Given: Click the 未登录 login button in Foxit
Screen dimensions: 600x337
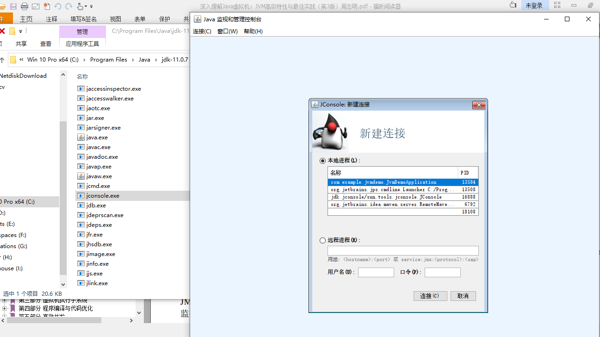Looking at the screenshot, I should [x=534, y=6].
